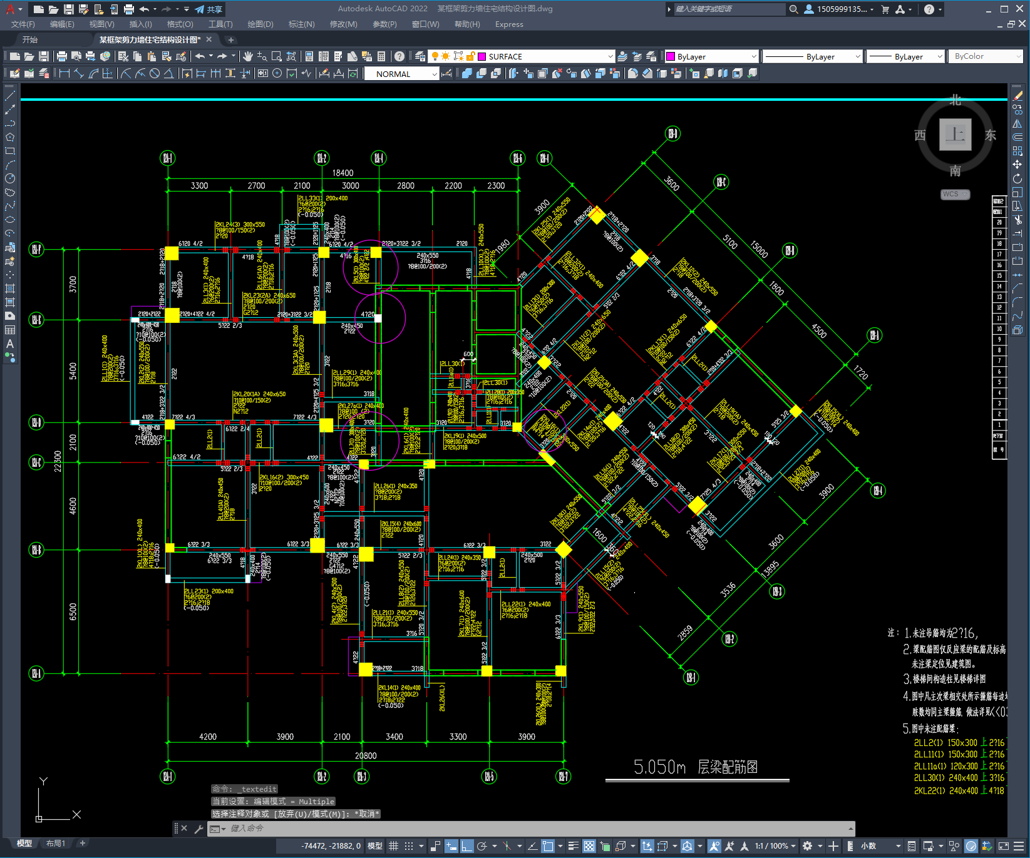Select the Gradient tool
The width and height of the screenshot is (1030, 858).
coord(10,302)
